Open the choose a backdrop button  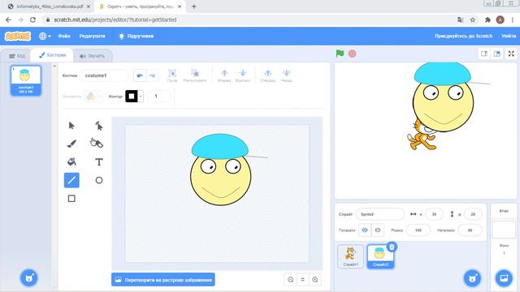click(504, 278)
